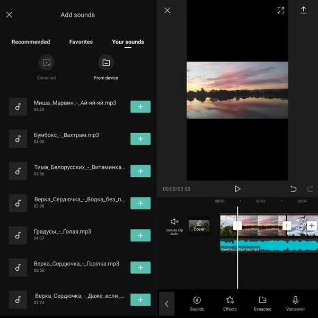Open the Extracted sounds icon under Your sounds
318x318 pixels.
pyautogui.click(x=47, y=63)
